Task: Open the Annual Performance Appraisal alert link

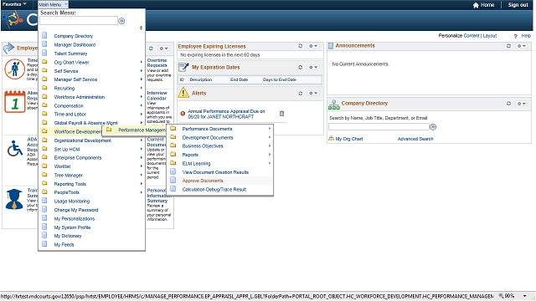Action: coord(226,114)
